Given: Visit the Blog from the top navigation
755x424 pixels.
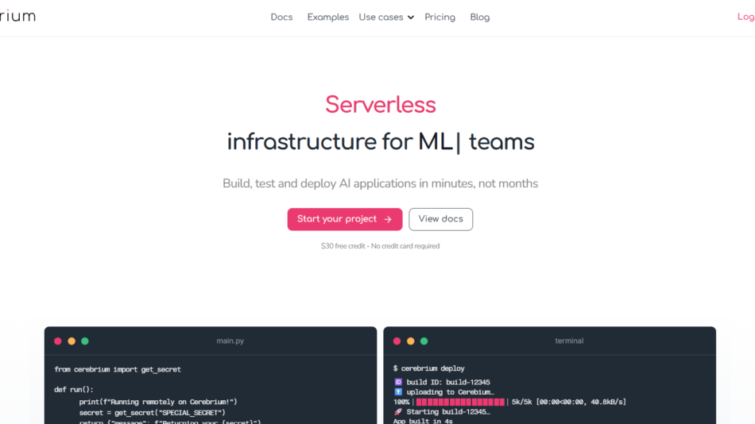Looking at the screenshot, I should point(479,17).
